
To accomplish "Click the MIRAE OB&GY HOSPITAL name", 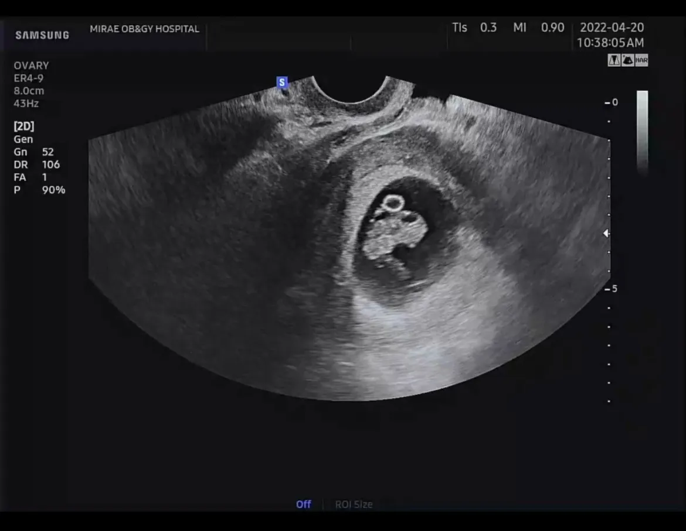I will point(144,29).
